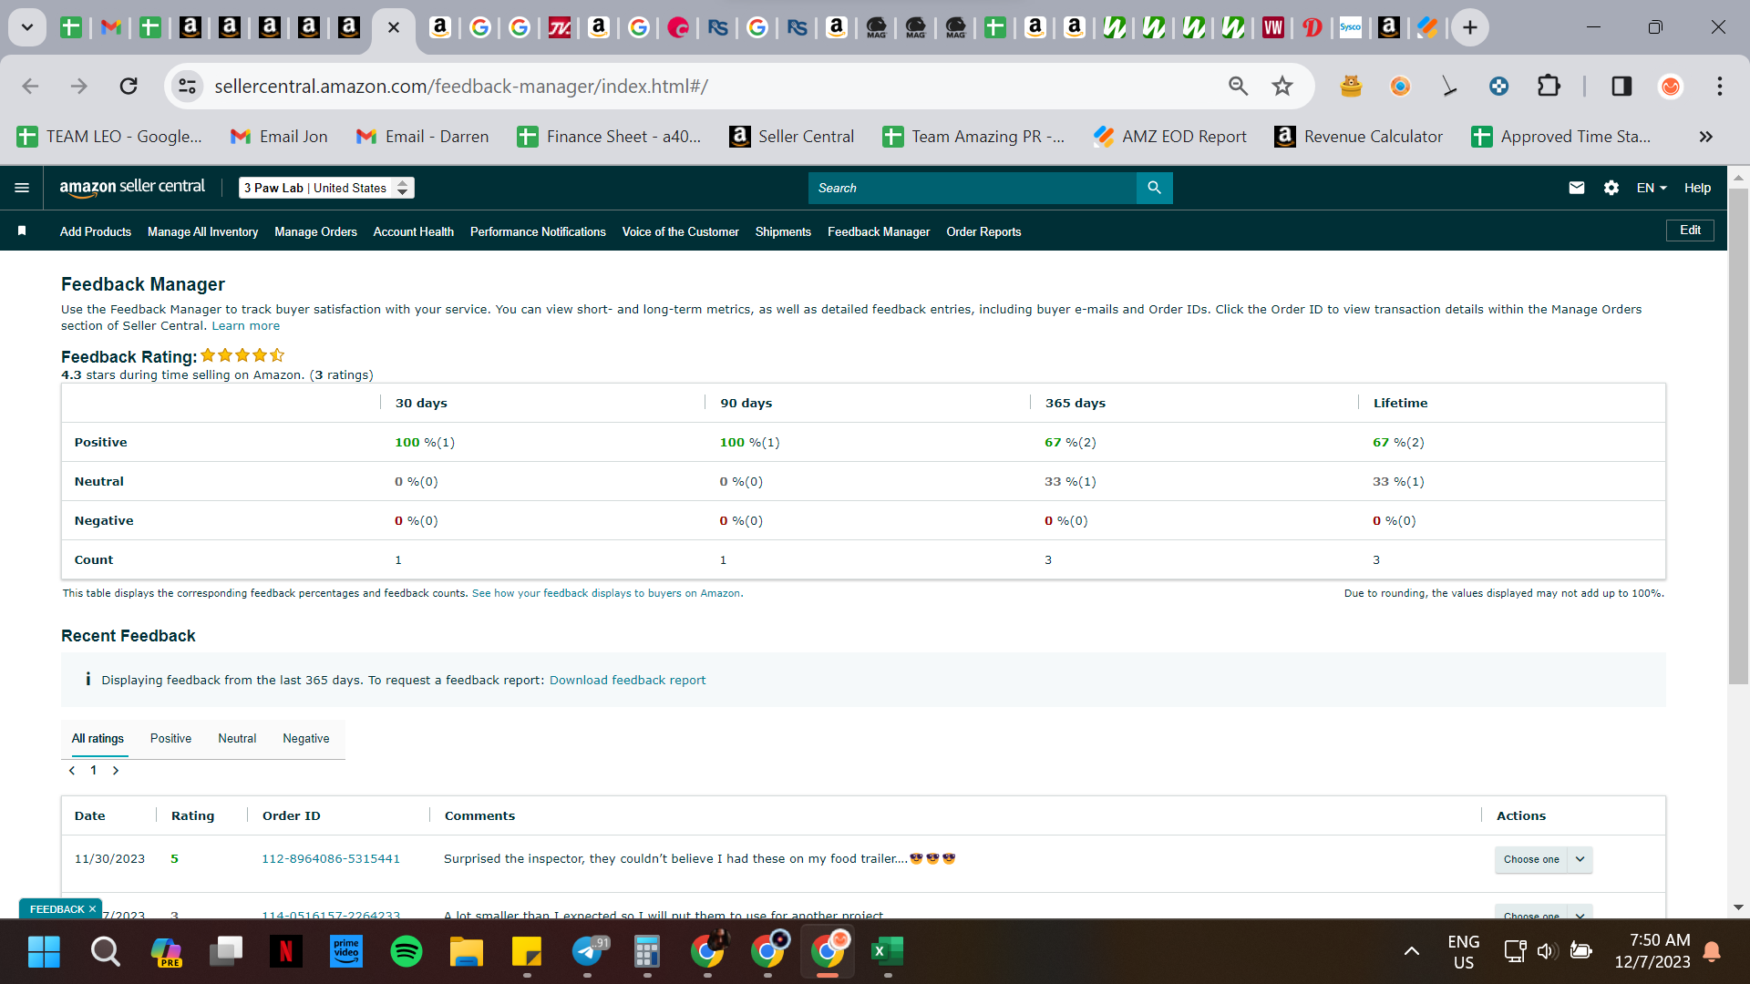Open Manage All Inventory menu item

pos(202,231)
